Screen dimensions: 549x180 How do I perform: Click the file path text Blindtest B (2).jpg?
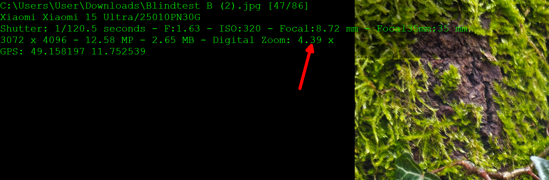[x=203, y=6]
